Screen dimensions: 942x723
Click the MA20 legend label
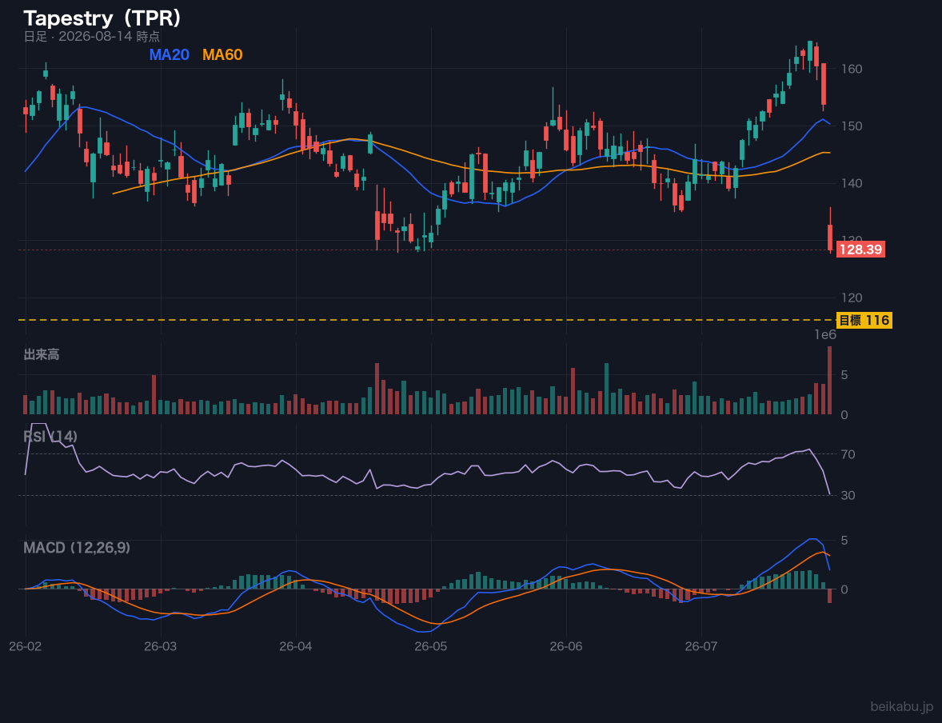pyautogui.click(x=169, y=54)
